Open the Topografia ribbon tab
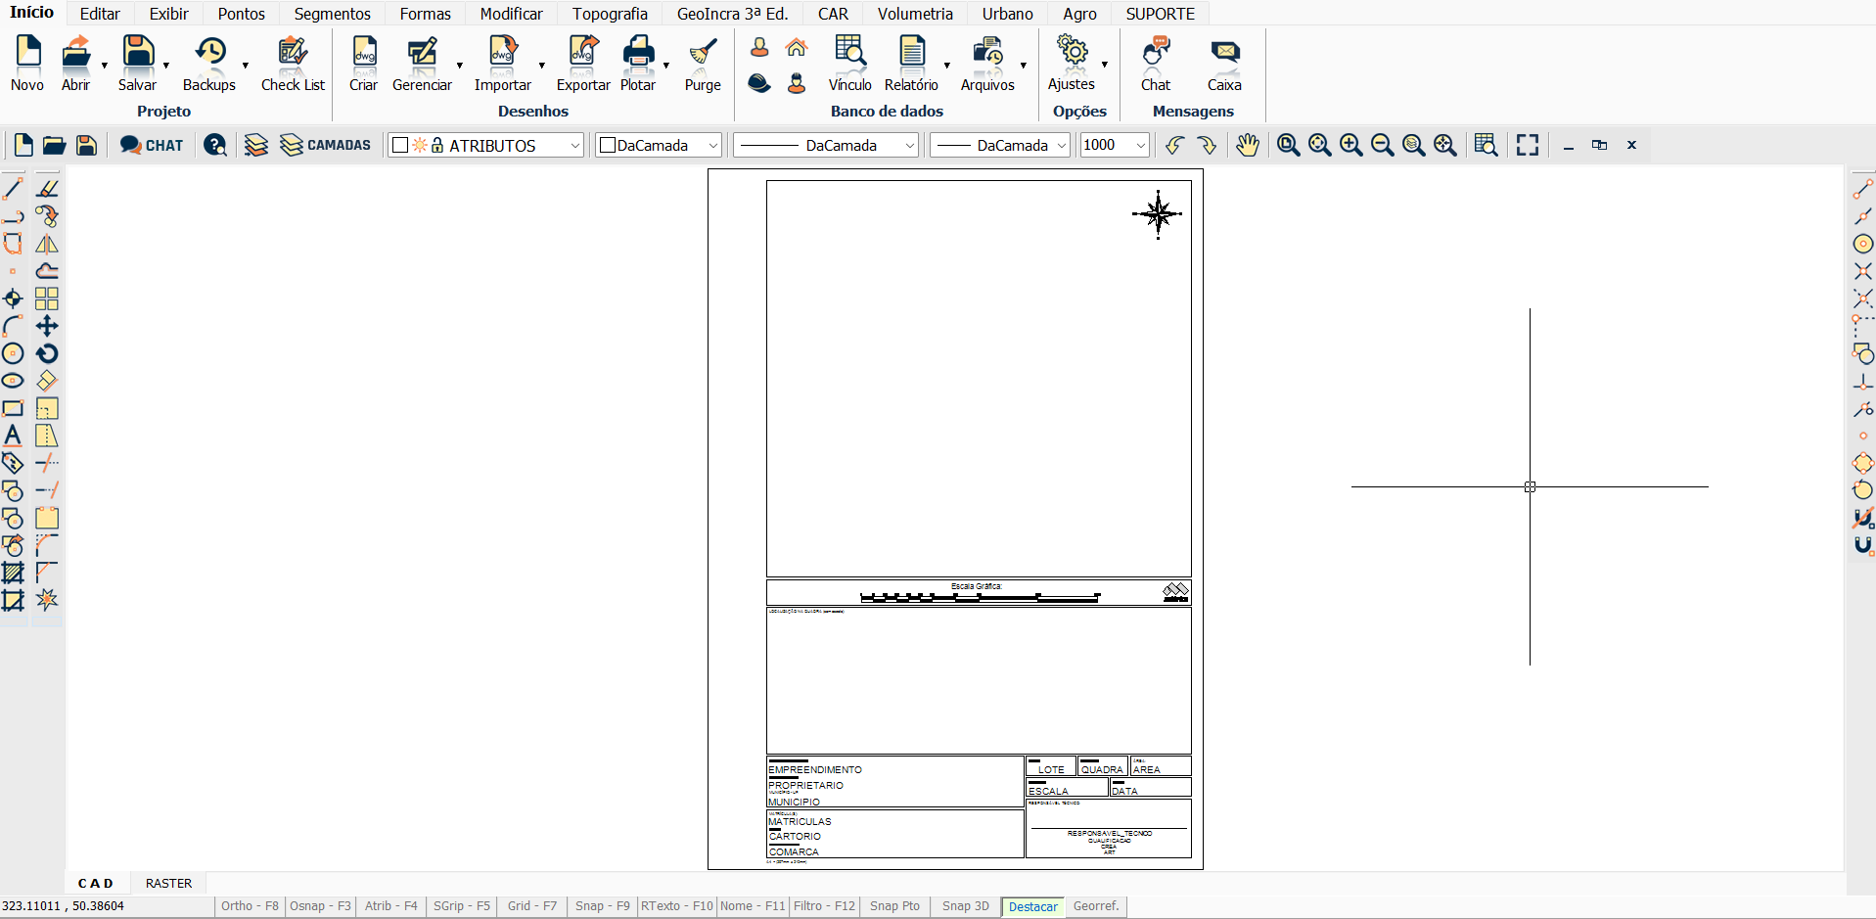The image size is (1876, 919). (610, 14)
